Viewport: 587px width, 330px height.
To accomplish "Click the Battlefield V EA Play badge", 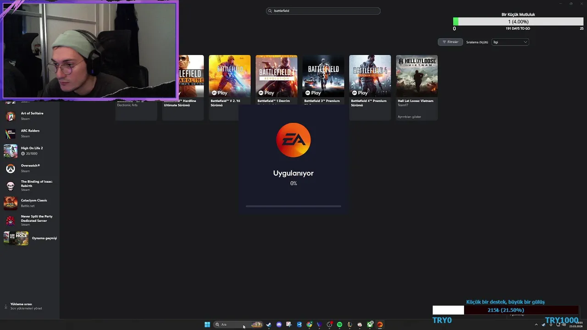I will (x=219, y=93).
